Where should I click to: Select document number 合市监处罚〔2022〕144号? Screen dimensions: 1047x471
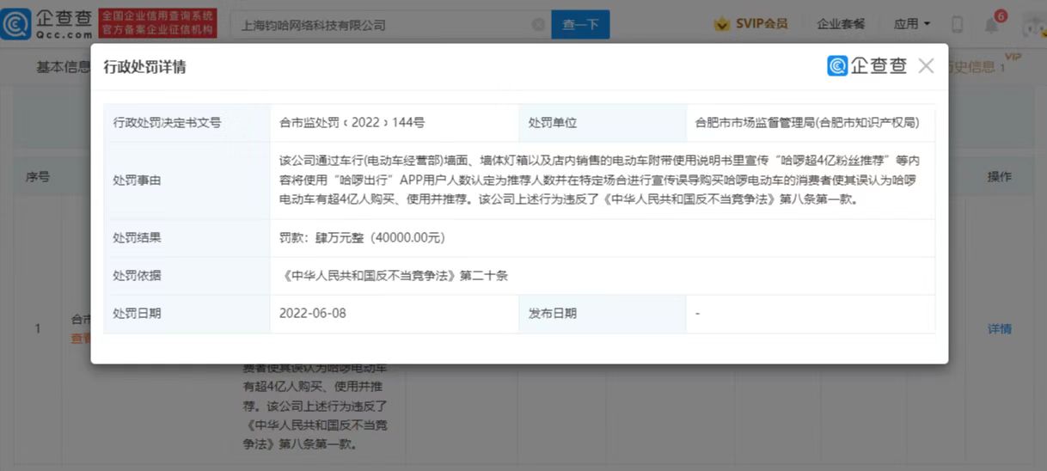pyautogui.click(x=352, y=123)
